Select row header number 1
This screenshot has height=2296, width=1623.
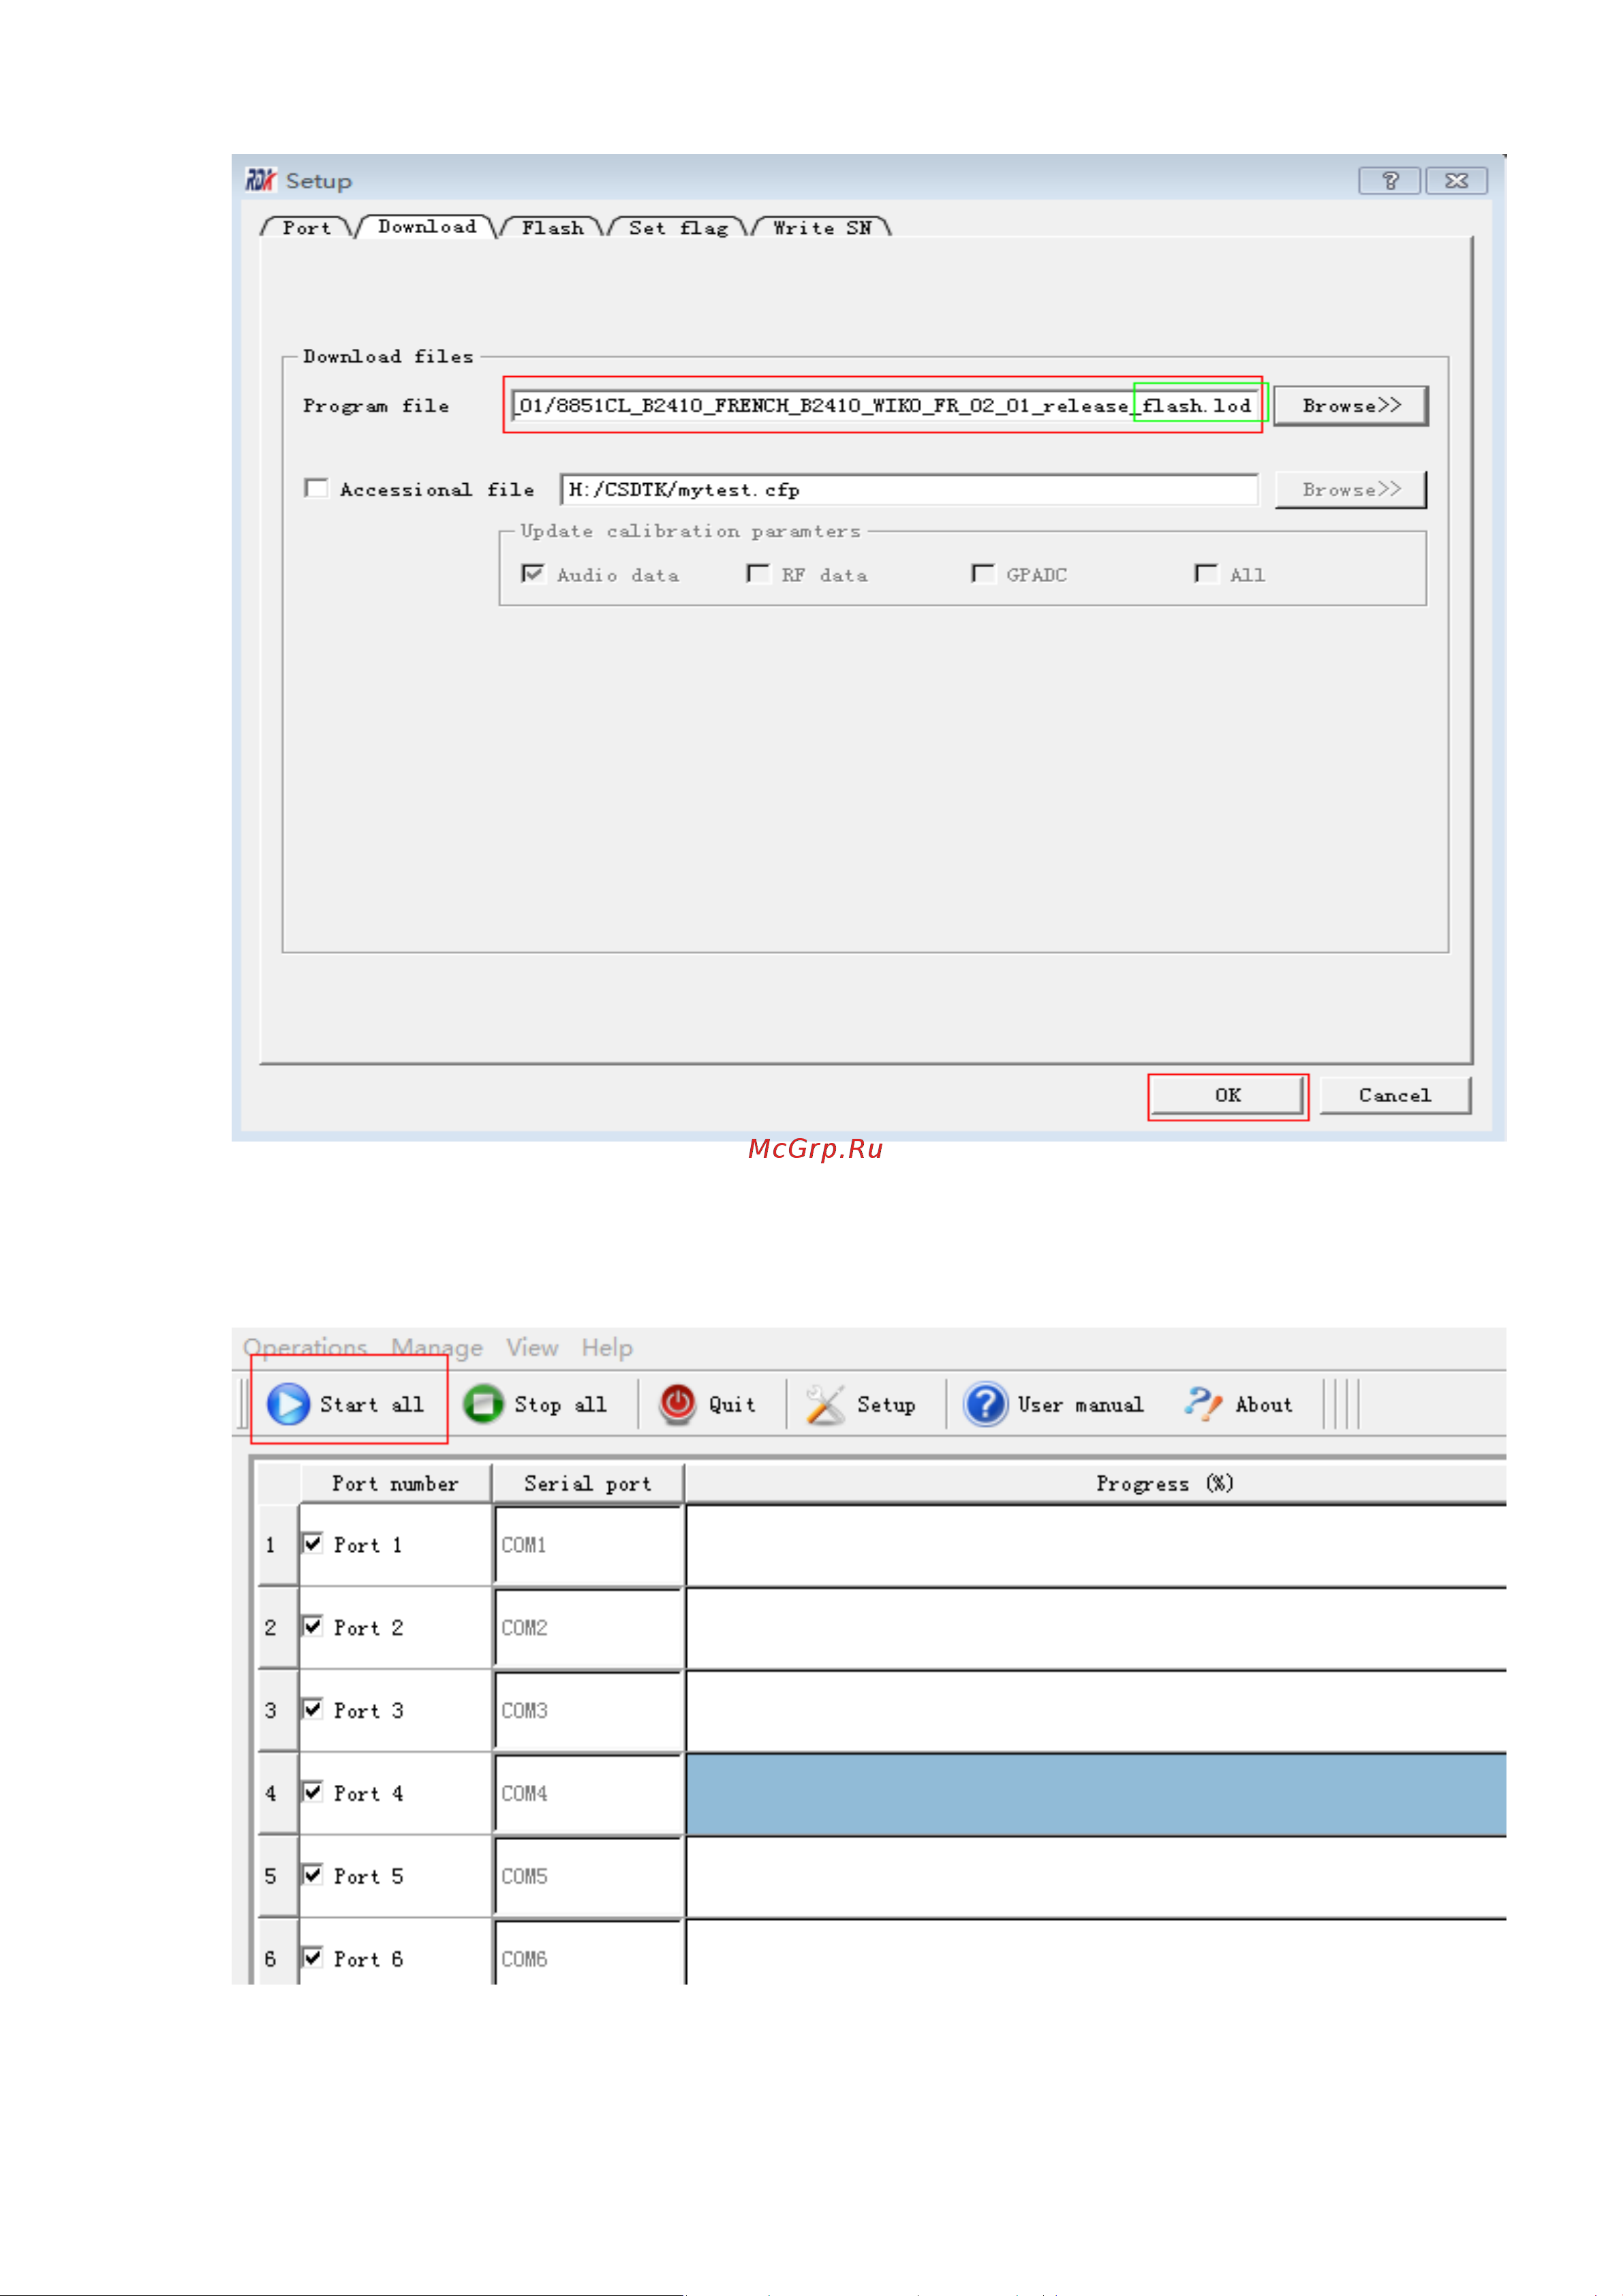[x=277, y=1545]
